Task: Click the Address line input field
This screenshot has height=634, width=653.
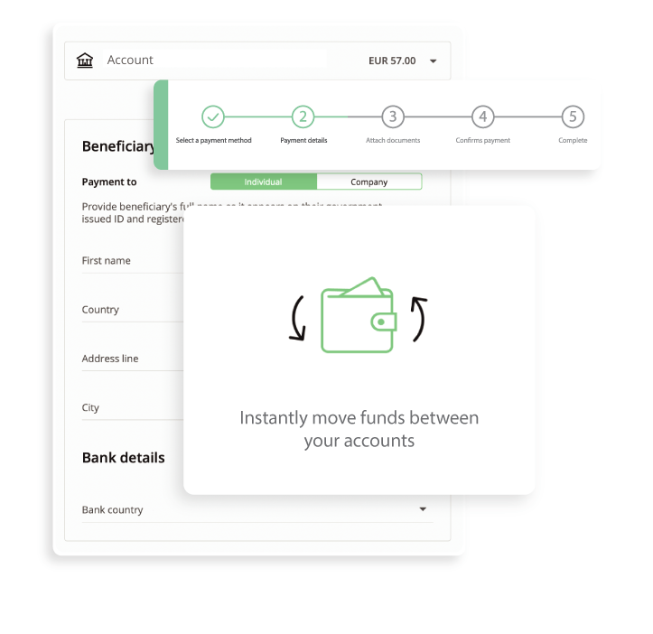Action: (133, 359)
